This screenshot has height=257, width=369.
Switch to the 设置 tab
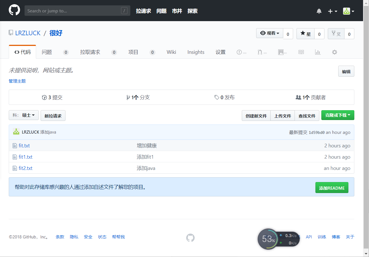221,52
